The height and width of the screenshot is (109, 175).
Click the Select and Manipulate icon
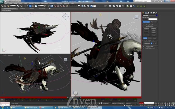pos(49,6)
